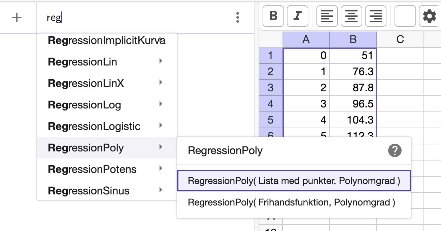
Task: Click the reg input field
Action: [101, 17]
